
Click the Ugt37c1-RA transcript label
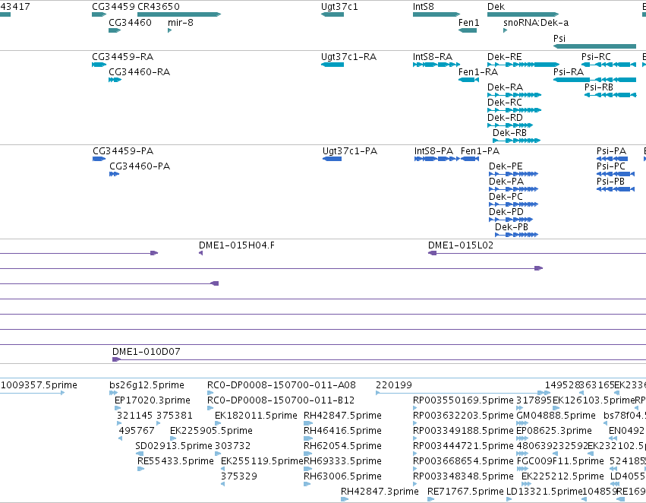coord(348,56)
